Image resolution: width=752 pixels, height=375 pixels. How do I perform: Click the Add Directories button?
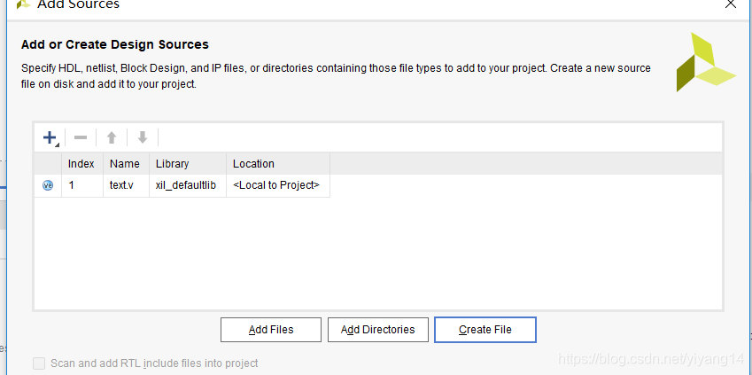tap(378, 330)
